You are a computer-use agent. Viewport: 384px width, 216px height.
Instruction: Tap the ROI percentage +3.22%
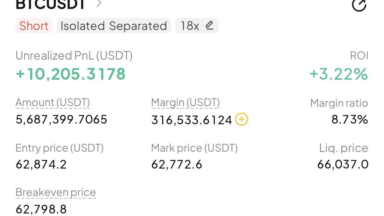[x=338, y=74]
